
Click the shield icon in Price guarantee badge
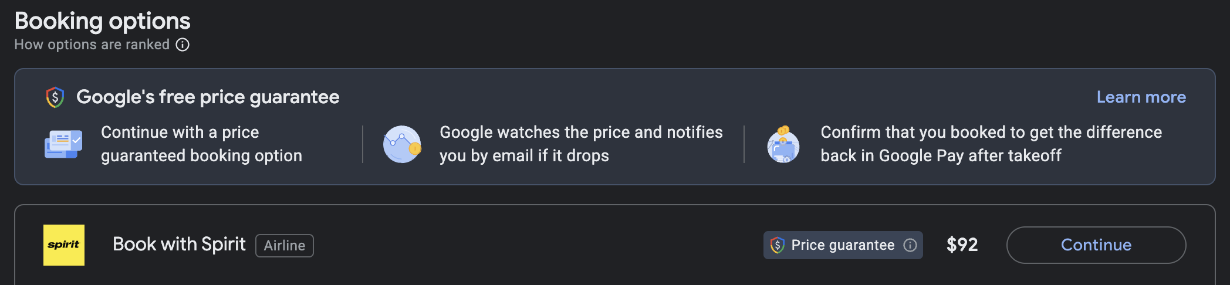(x=778, y=245)
